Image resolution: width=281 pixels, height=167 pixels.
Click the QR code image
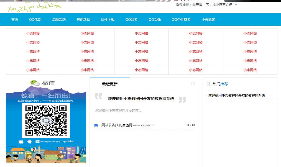coord(46,120)
